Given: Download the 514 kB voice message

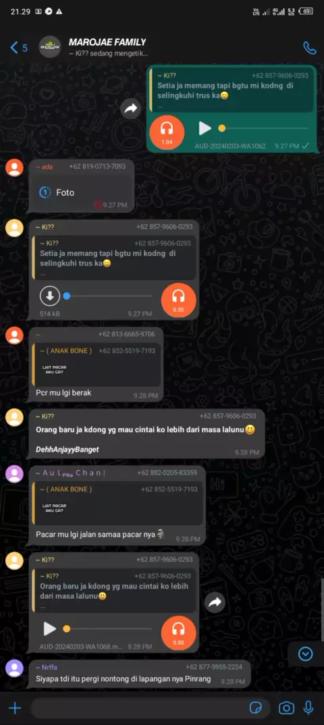Looking at the screenshot, I should [49, 296].
